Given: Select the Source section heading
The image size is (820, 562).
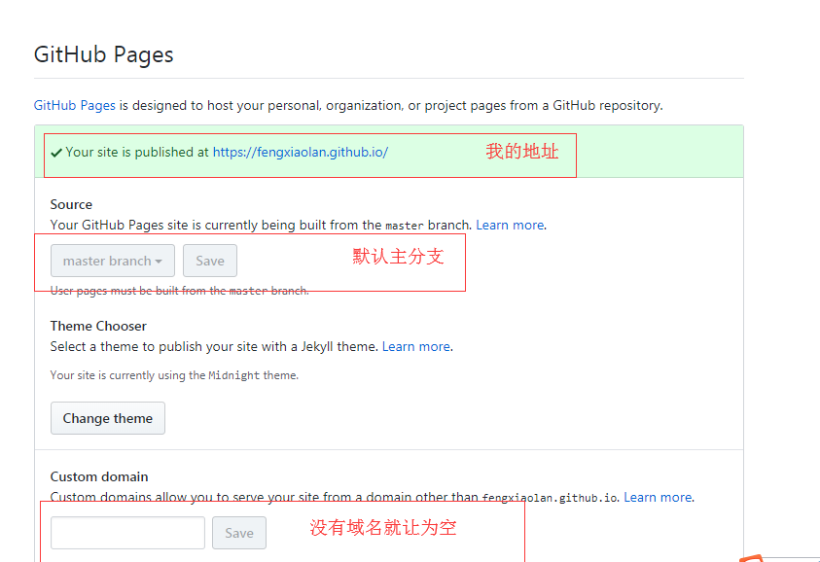Looking at the screenshot, I should tap(71, 204).
